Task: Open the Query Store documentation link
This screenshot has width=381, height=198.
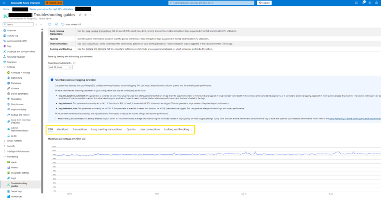Action: point(355,119)
